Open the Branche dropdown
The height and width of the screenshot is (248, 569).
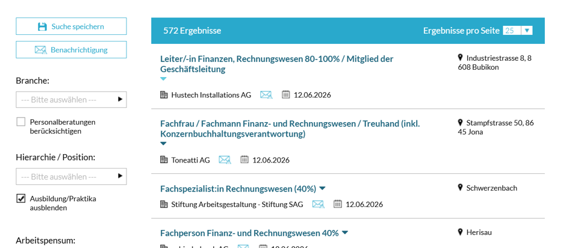tap(71, 99)
